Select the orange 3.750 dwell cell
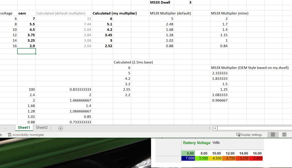 [x=229, y=158]
